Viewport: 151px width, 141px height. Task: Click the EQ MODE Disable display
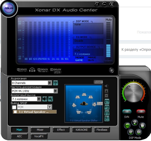88,41
